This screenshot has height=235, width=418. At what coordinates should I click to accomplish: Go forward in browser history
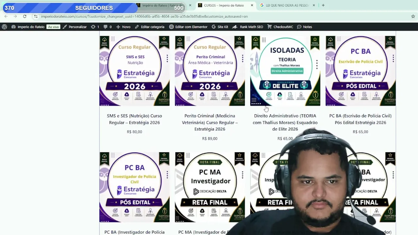(15, 16)
